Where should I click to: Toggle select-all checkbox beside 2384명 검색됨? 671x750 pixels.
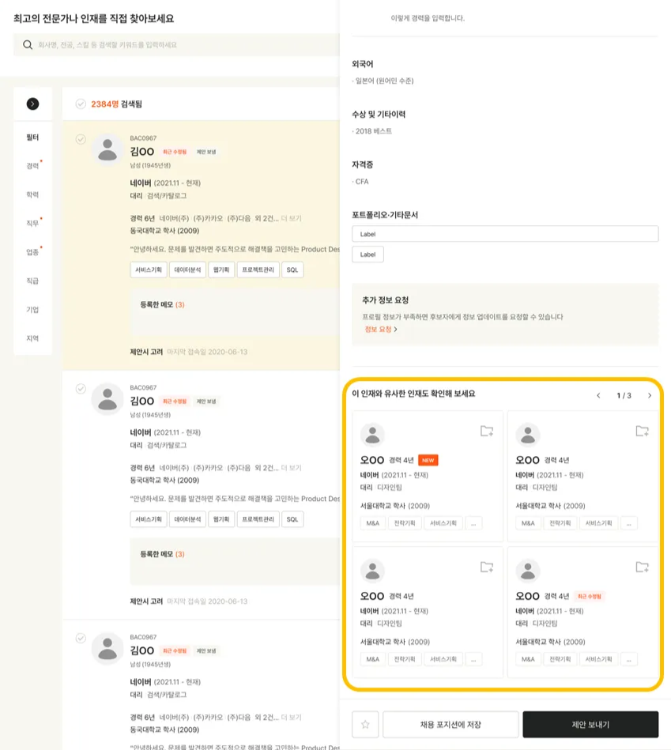pyautogui.click(x=81, y=104)
